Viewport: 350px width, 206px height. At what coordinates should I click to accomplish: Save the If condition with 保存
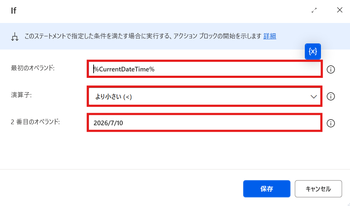click(267, 189)
